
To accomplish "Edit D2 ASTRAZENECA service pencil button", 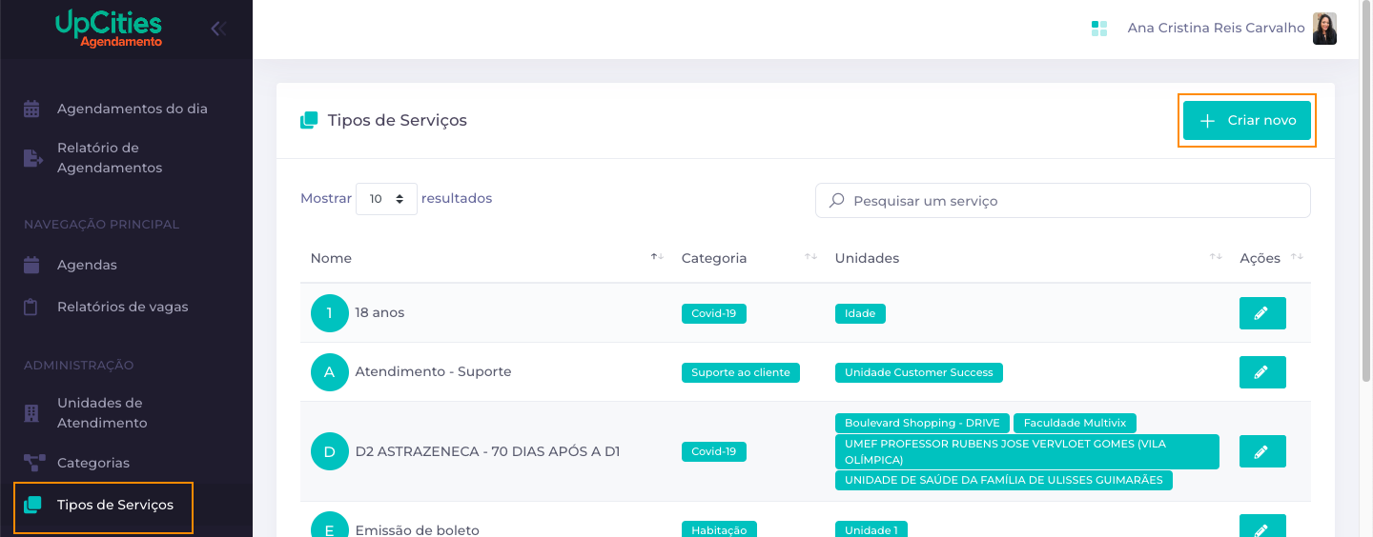I will 1262,451.
